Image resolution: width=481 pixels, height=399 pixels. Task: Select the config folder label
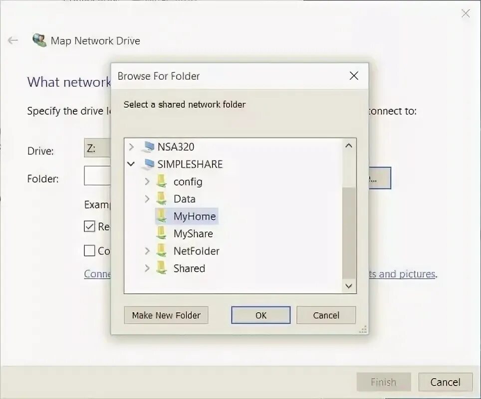pos(188,182)
